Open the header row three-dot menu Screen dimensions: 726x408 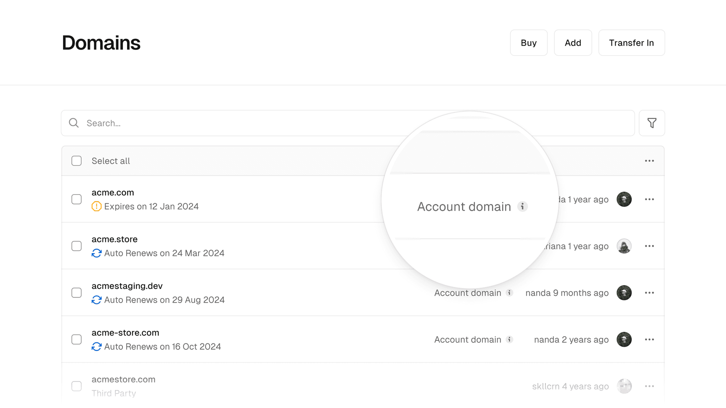point(649,161)
